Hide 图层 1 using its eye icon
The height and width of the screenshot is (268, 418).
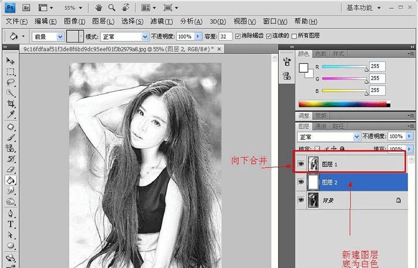click(x=301, y=164)
